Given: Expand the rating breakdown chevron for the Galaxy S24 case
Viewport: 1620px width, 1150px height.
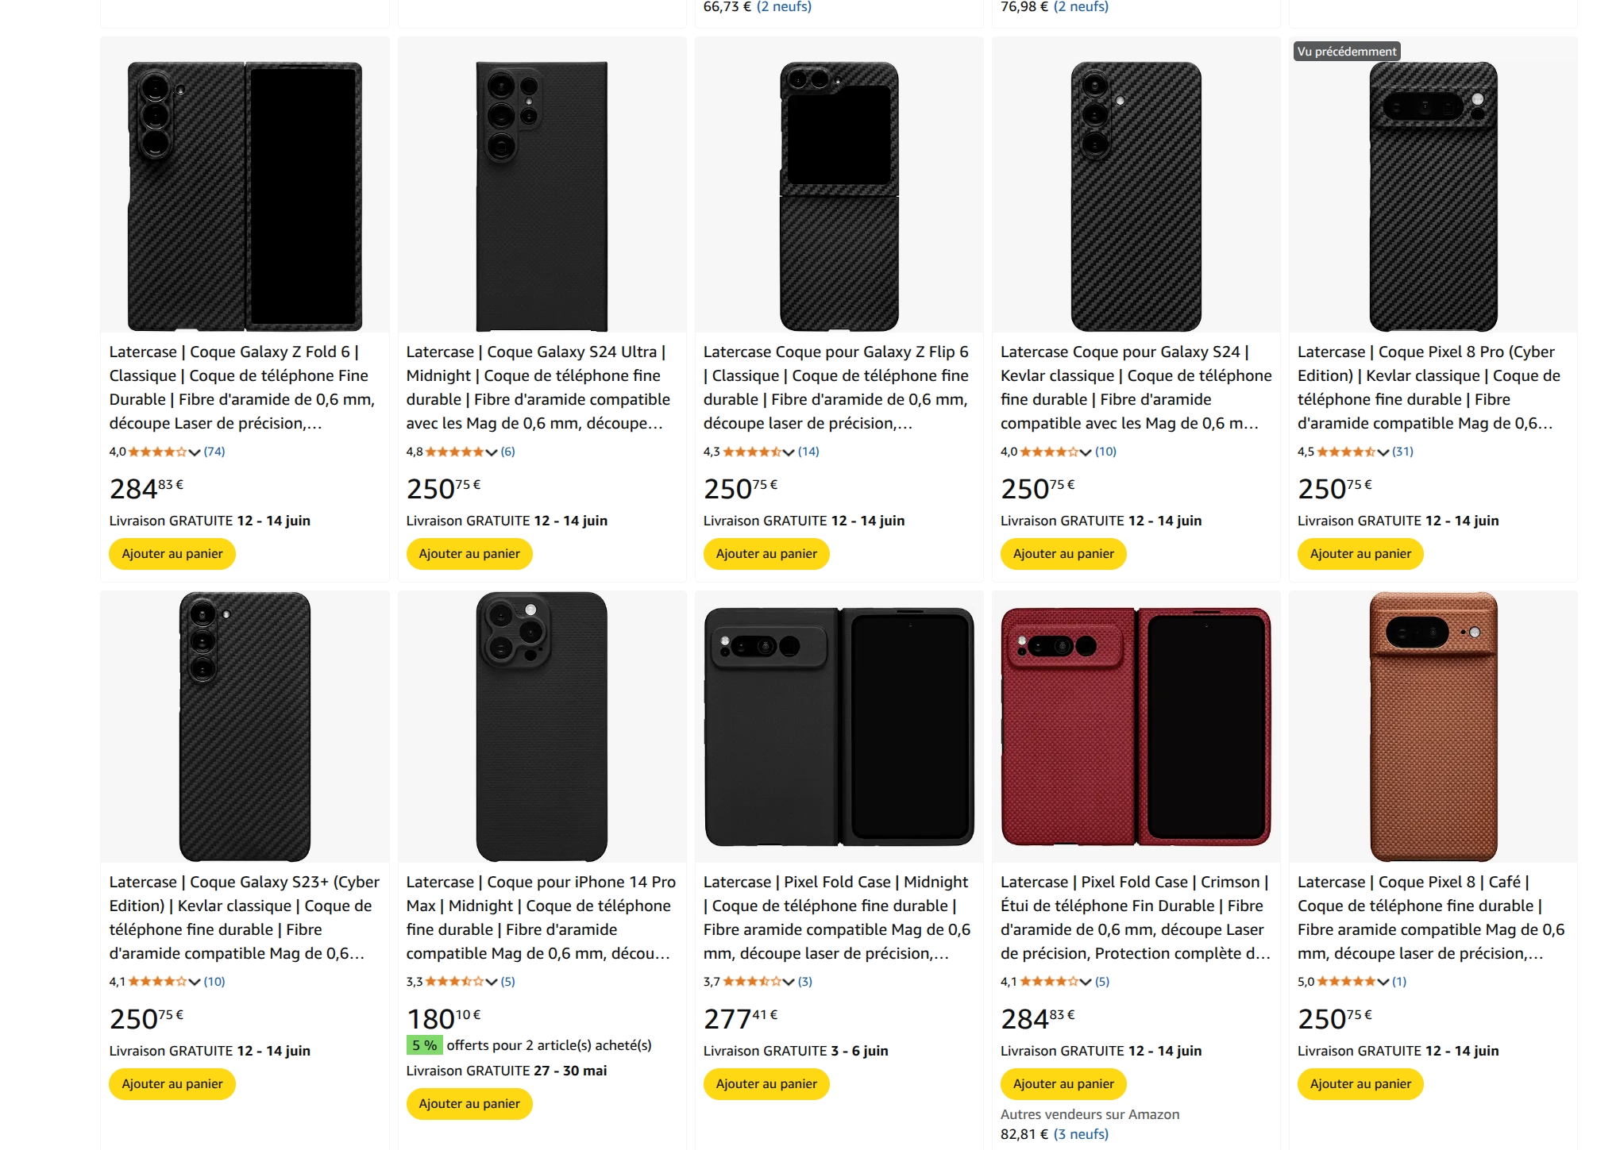Looking at the screenshot, I should pyautogui.click(x=1086, y=452).
